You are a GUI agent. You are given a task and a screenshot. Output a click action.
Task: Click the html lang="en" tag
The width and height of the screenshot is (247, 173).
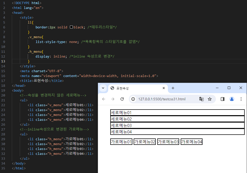[28, 8]
